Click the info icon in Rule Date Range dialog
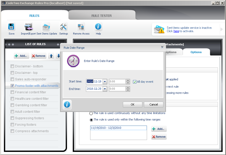The height and width of the screenshot is (155, 226). [x=67, y=104]
